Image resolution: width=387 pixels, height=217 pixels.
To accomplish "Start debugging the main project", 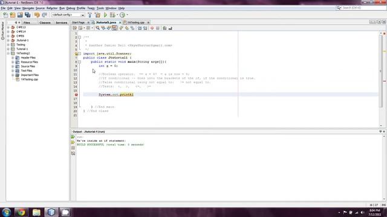I will (x=112, y=15).
